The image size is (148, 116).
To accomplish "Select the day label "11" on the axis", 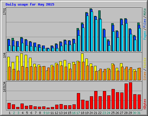I will pos(52,113).
